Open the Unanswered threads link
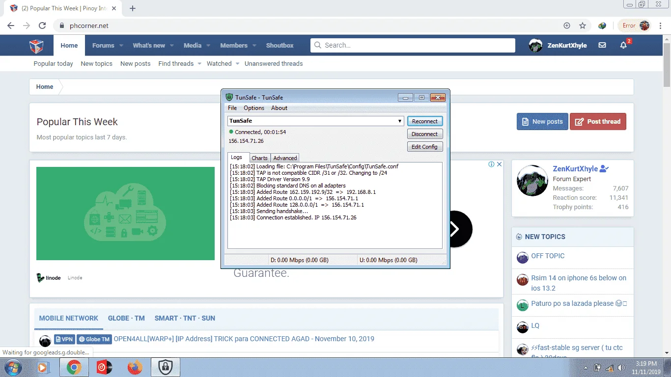The image size is (671, 377). [274, 64]
